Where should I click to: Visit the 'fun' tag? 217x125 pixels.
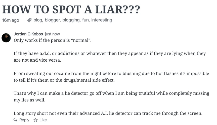coord(85,20)
